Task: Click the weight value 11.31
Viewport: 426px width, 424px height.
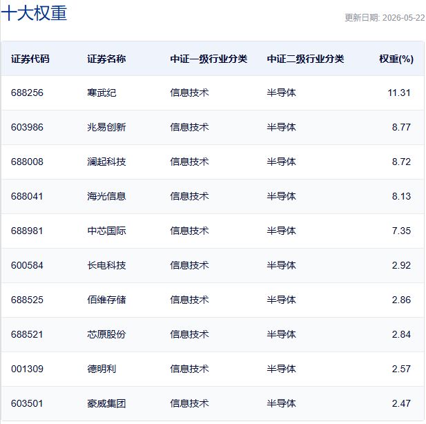Action: point(399,93)
